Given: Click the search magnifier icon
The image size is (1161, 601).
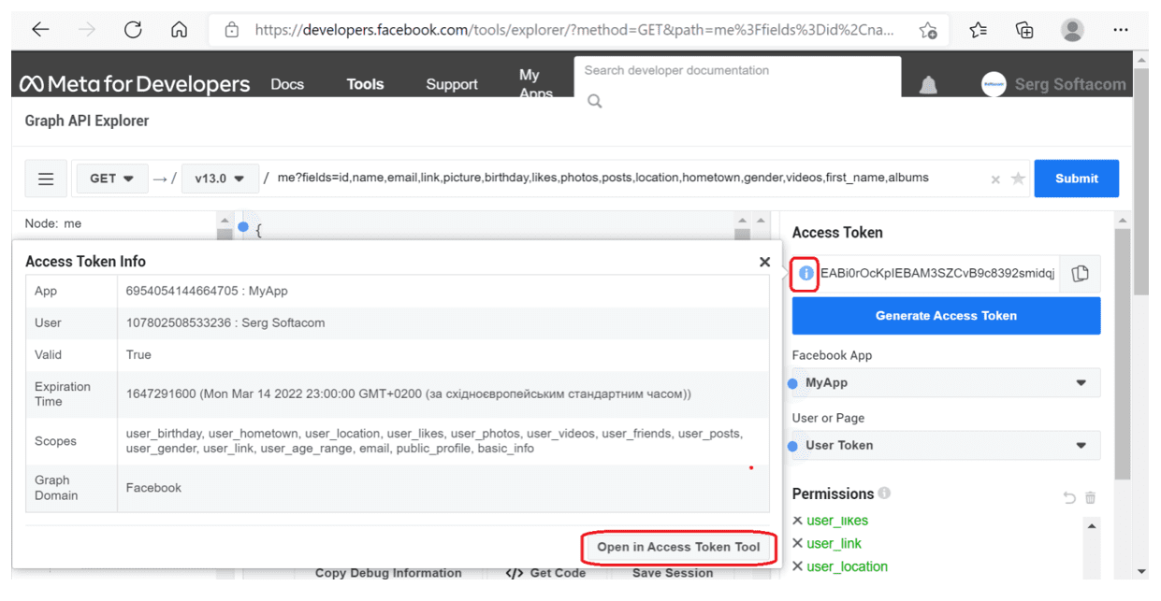Looking at the screenshot, I should [x=595, y=101].
